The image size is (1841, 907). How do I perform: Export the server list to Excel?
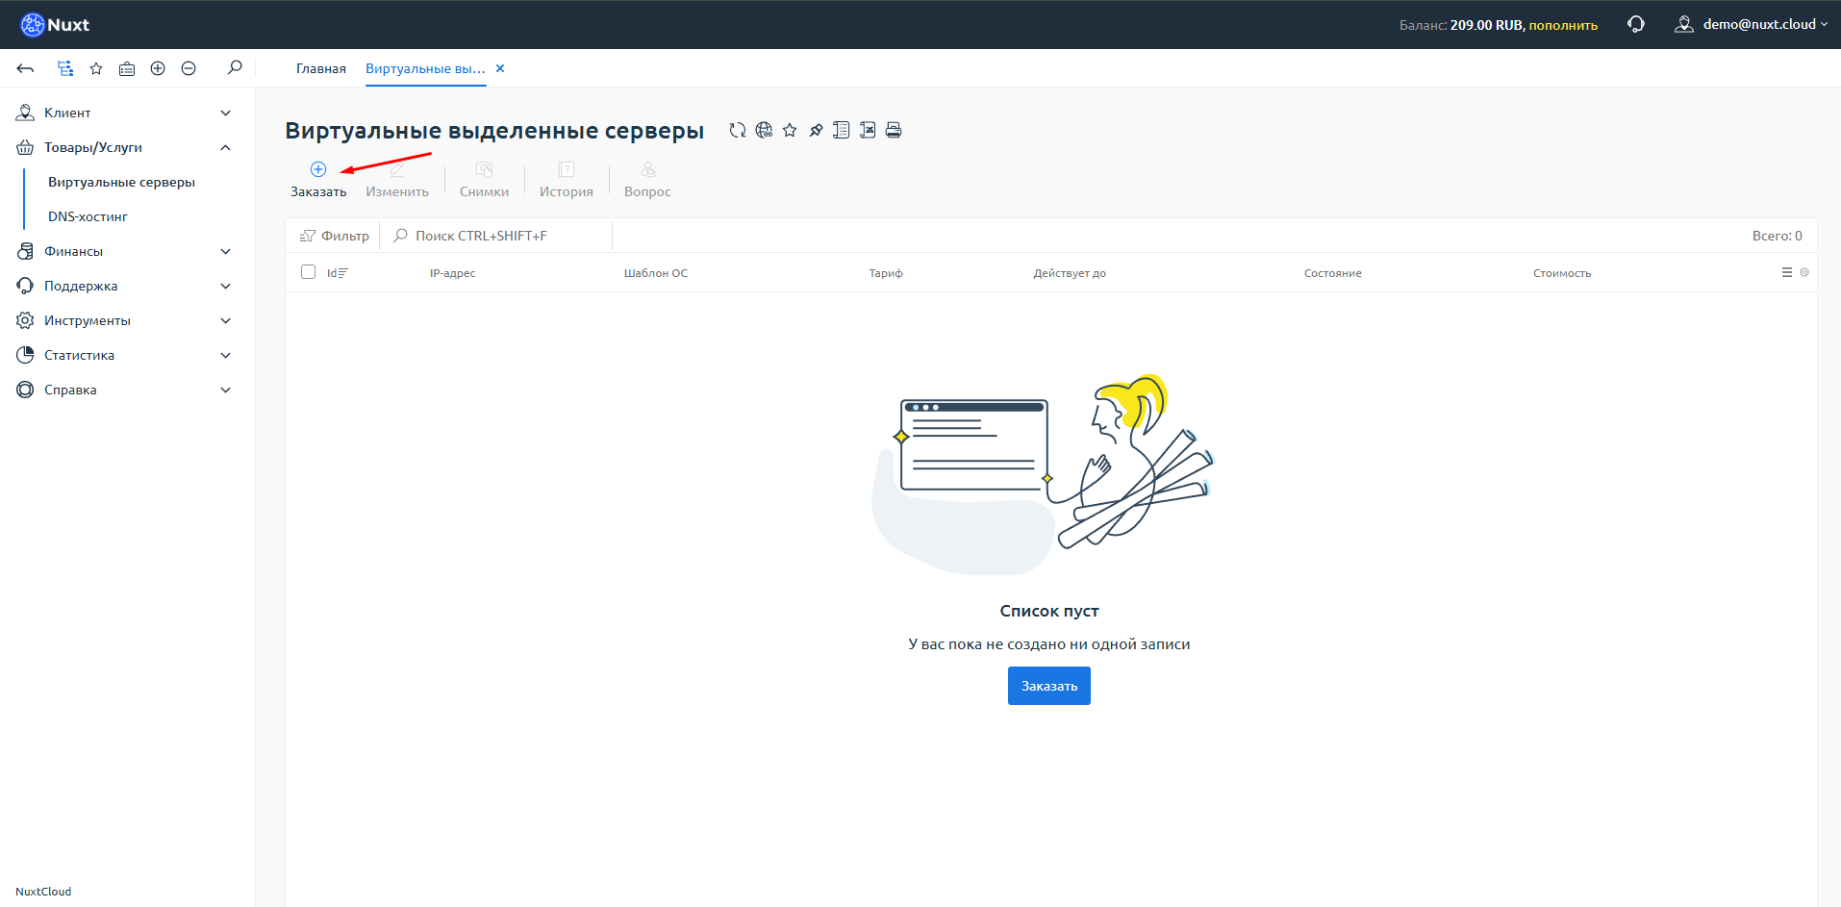868,130
